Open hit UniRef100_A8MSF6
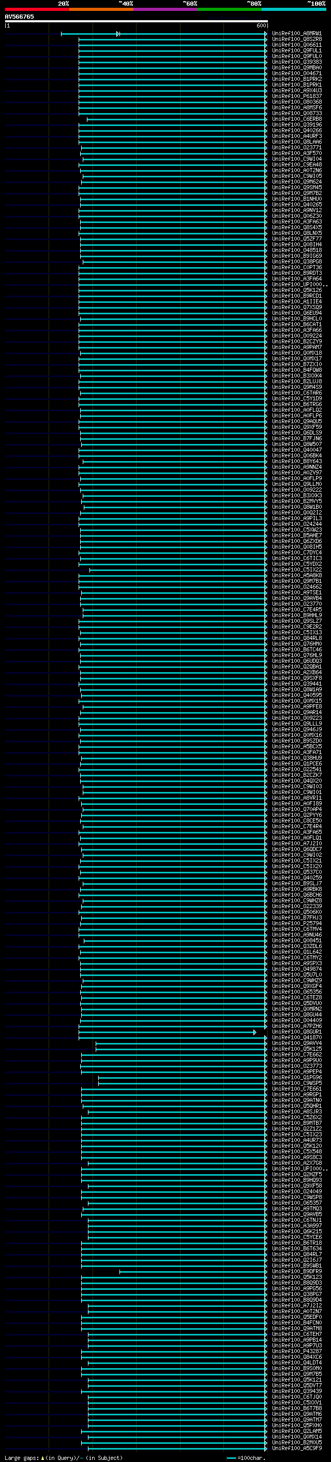Viewport: 331px width, 1462px height. (296, 108)
